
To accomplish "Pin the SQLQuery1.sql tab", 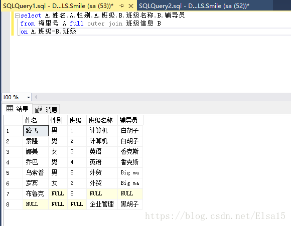I will coord(122,6).
